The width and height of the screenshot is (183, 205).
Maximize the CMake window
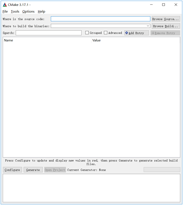click(x=163, y=5)
